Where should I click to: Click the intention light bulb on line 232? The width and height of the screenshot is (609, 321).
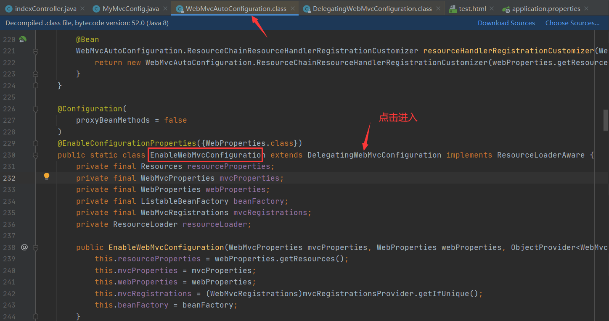47,176
